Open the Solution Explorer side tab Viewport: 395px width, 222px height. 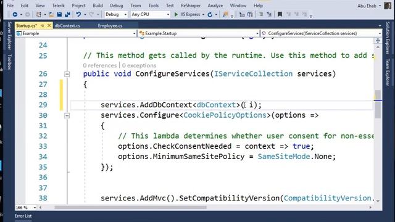pos(388,38)
